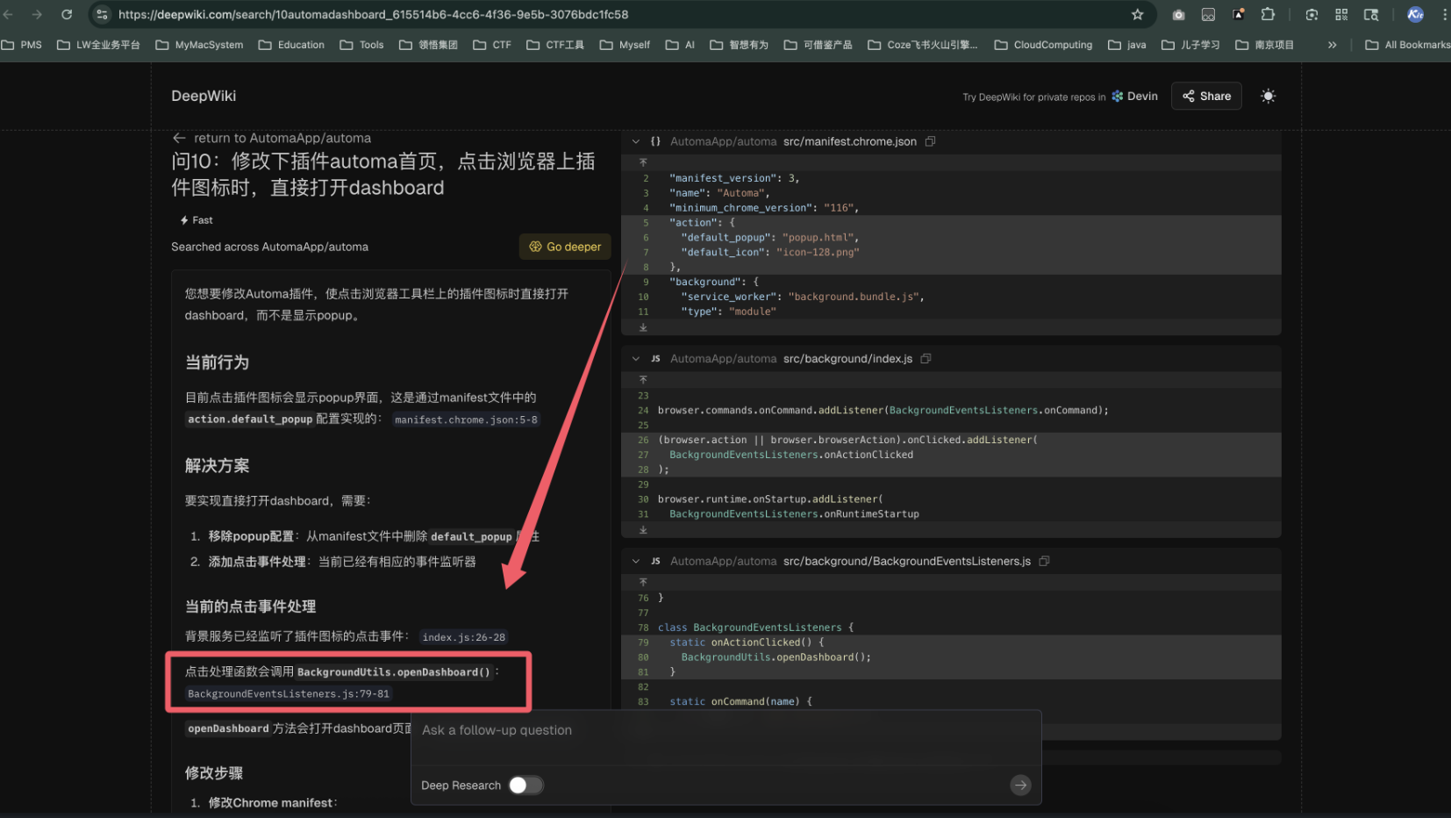
Task: Expand lines above in manifest.chrome.json snippet
Action: [x=643, y=162]
